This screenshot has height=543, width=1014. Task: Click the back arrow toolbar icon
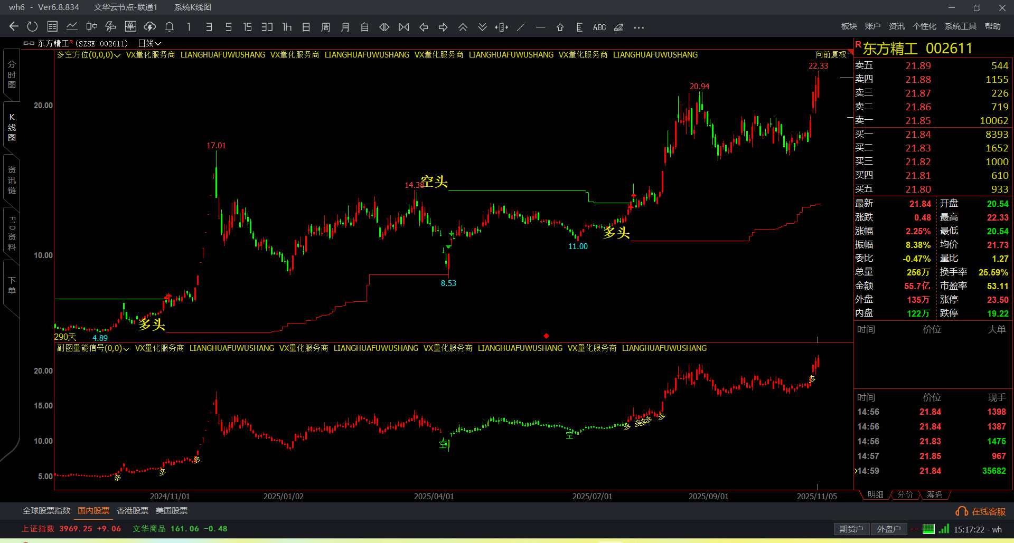tap(14, 27)
